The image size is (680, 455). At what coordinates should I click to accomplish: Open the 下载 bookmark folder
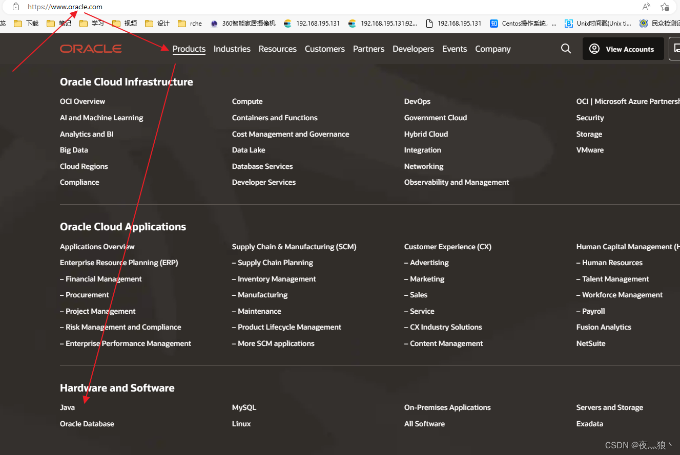tap(26, 23)
